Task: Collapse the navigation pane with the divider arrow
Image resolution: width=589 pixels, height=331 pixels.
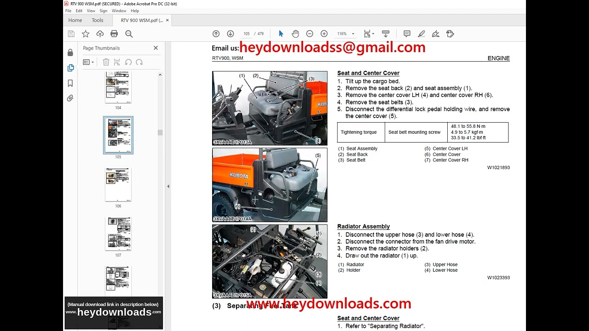Action: (x=168, y=186)
